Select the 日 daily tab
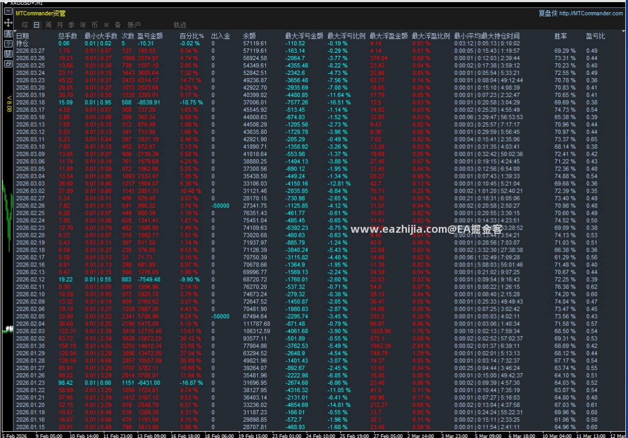Image resolution: width=628 pixels, height=438 pixels. pyautogui.click(x=36, y=25)
